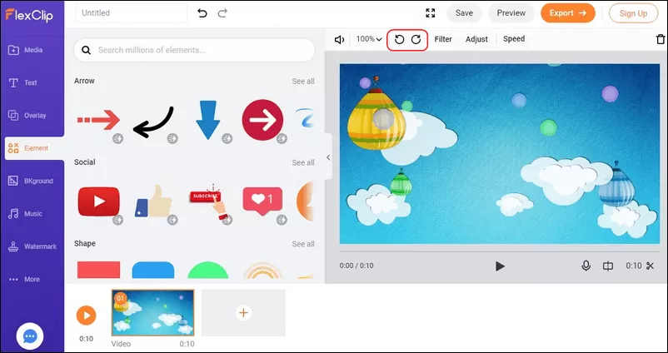Click the split clip icon
The height and width of the screenshot is (353, 668).
[x=608, y=266]
